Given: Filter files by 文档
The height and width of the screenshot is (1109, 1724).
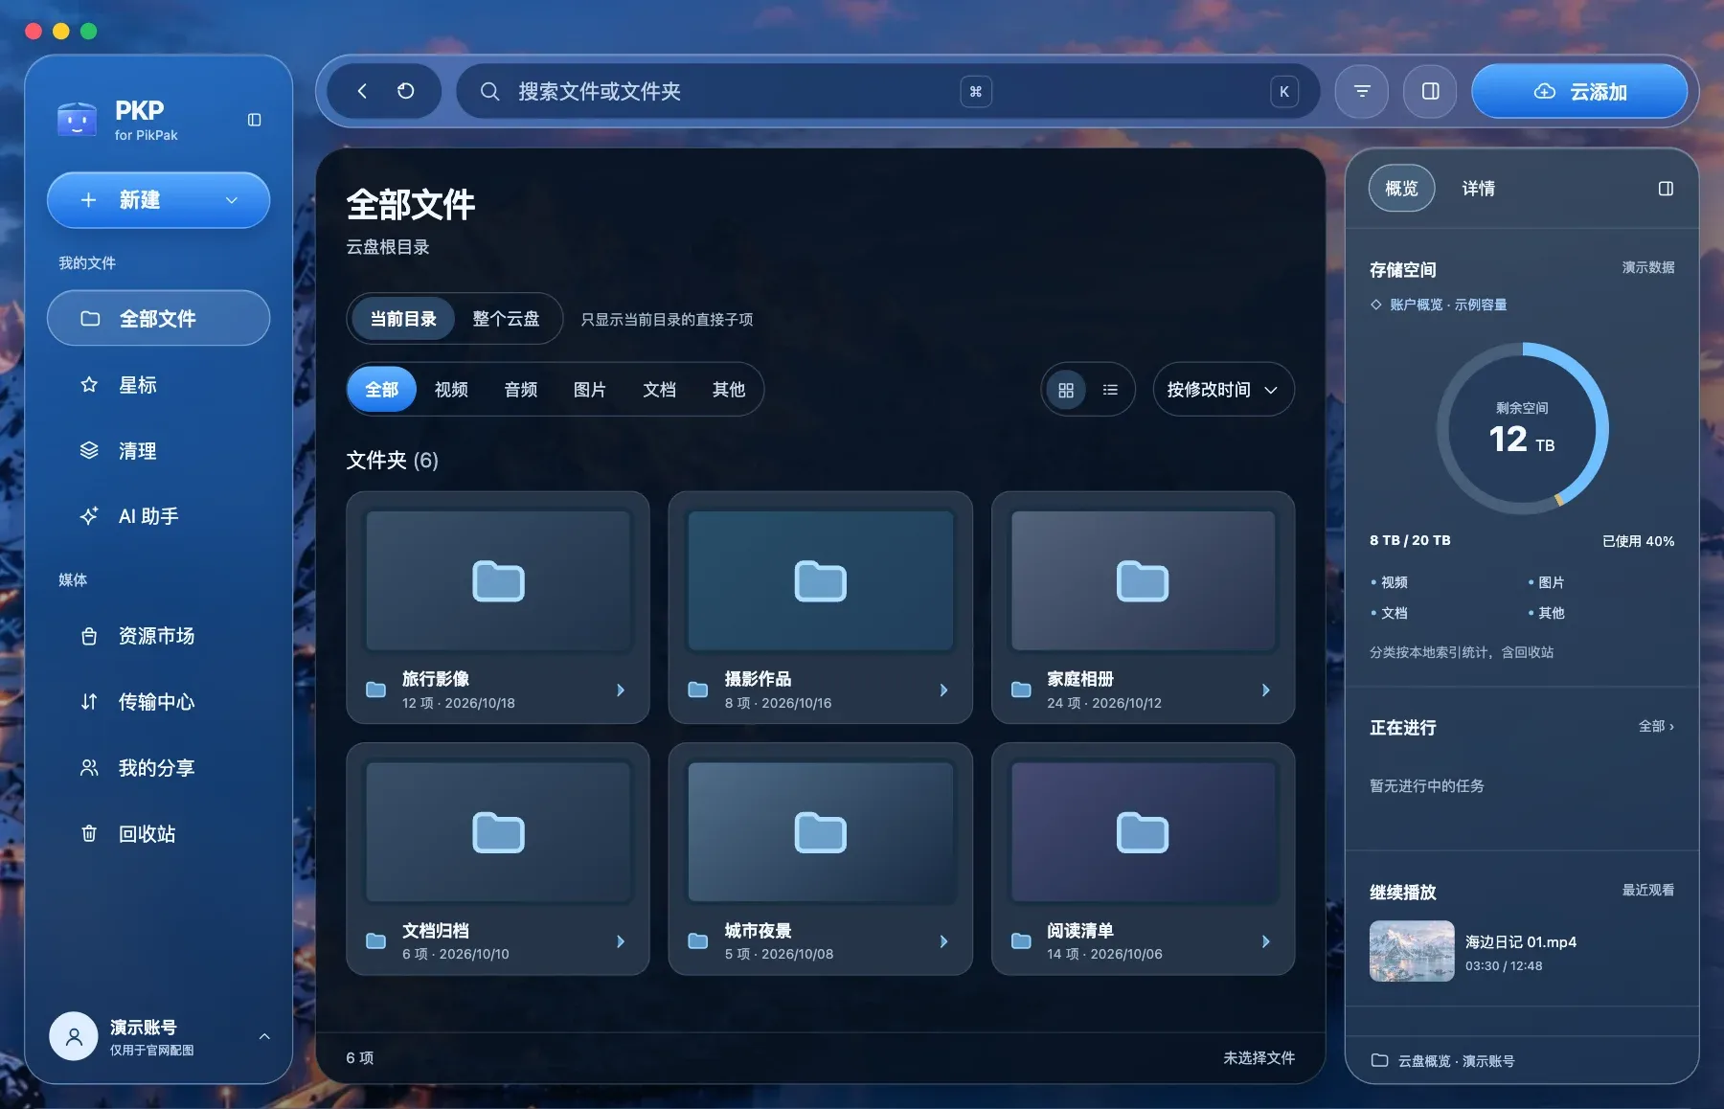Looking at the screenshot, I should point(659,390).
